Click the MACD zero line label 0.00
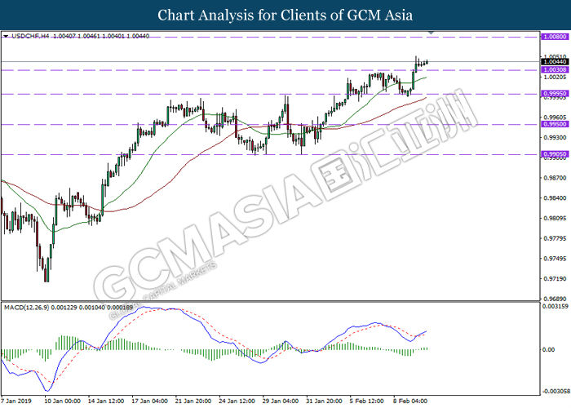571x408 pixels. pos(548,350)
